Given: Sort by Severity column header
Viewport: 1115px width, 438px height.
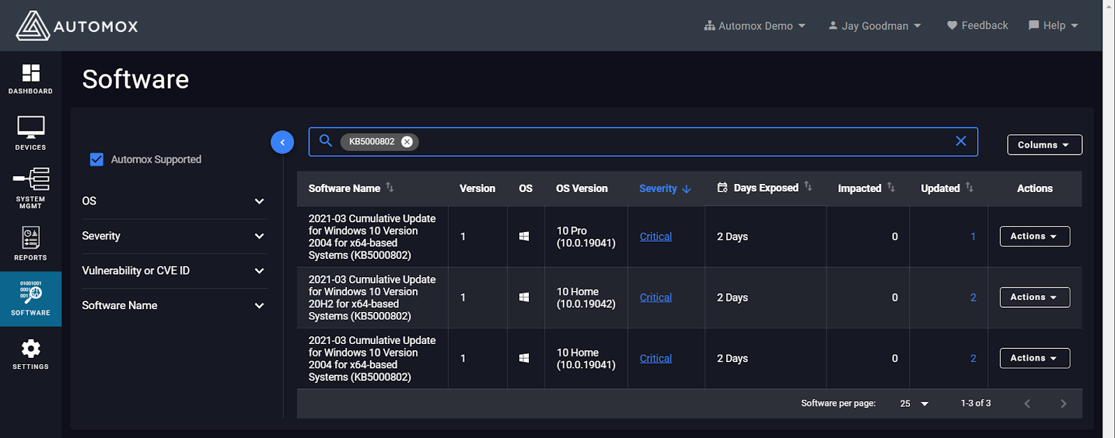Looking at the screenshot, I should [665, 189].
